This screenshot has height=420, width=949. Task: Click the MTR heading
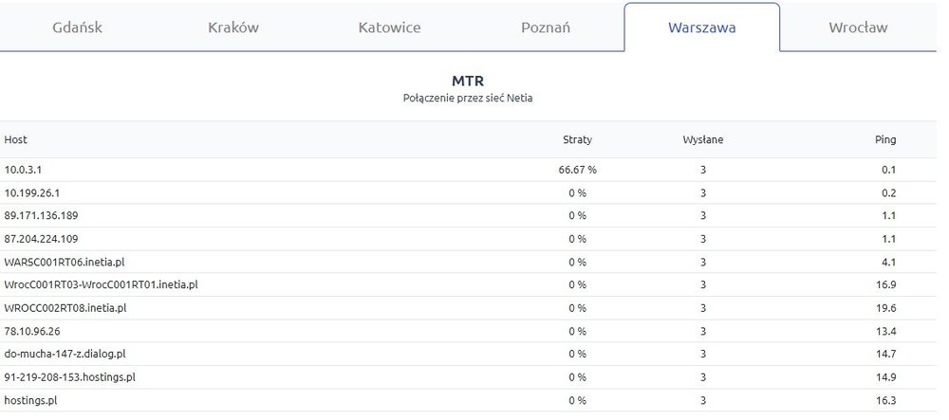coord(468,81)
